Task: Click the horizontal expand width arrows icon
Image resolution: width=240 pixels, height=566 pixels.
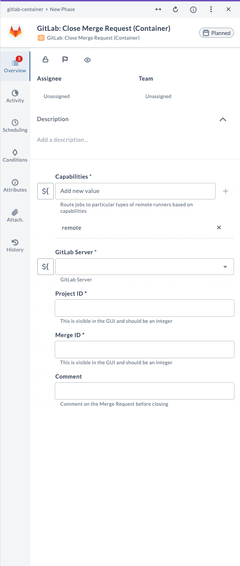Action: click(x=158, y=9)
